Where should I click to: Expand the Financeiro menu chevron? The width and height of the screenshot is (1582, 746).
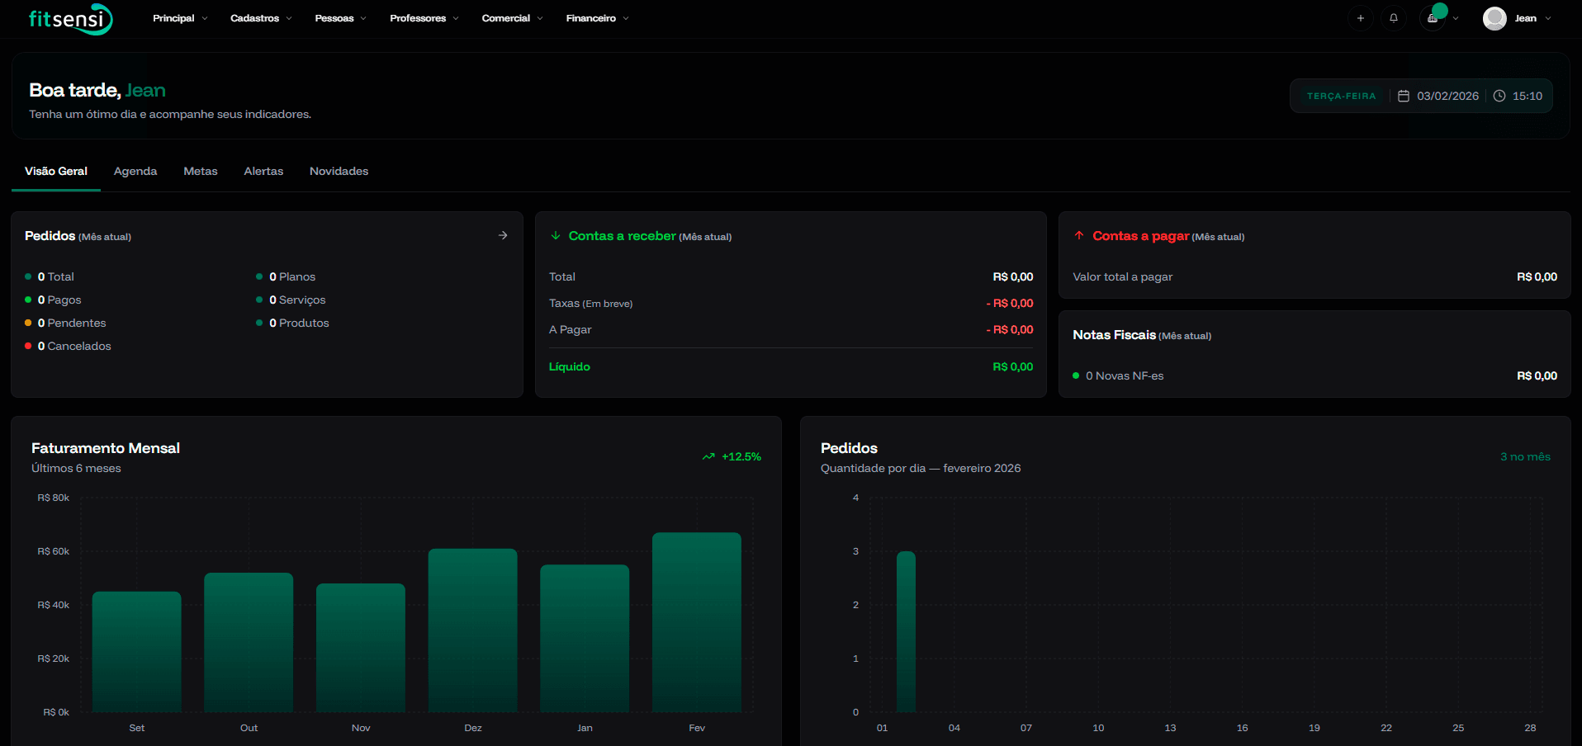pos(627,17)
